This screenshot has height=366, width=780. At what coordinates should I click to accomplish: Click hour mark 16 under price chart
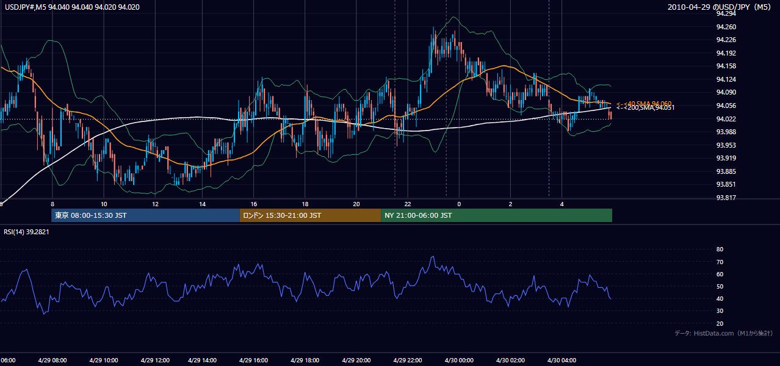click(x=254, y=204)
